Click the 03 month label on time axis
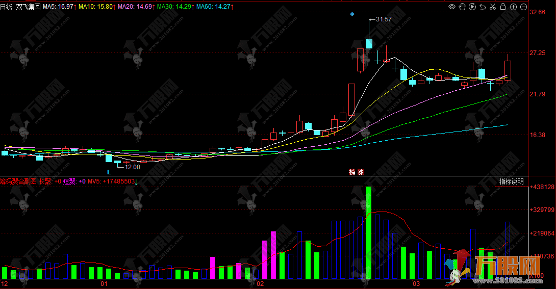This screenshot has width=556, height=289. click(x=416, y=284)
